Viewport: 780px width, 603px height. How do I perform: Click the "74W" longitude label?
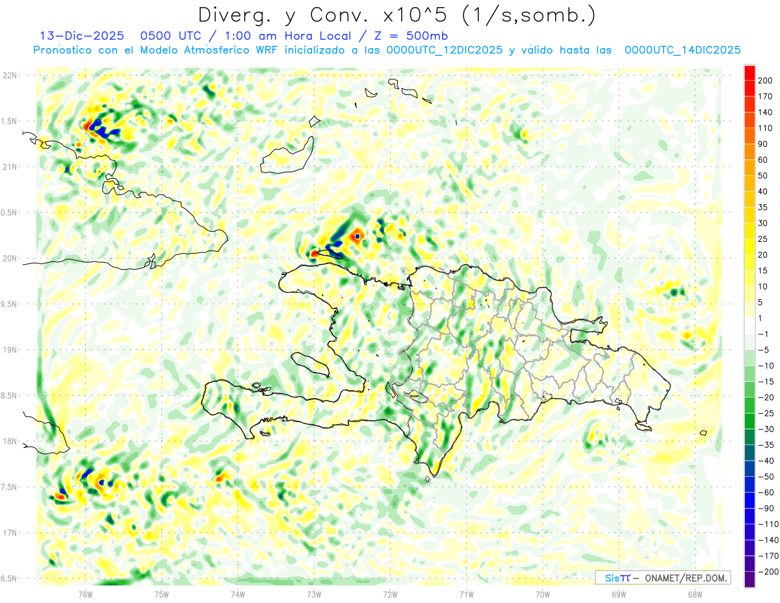237,593
